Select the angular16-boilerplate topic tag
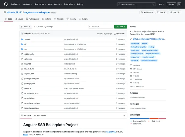This screenshot has height=137, width=185. [149, 60]
